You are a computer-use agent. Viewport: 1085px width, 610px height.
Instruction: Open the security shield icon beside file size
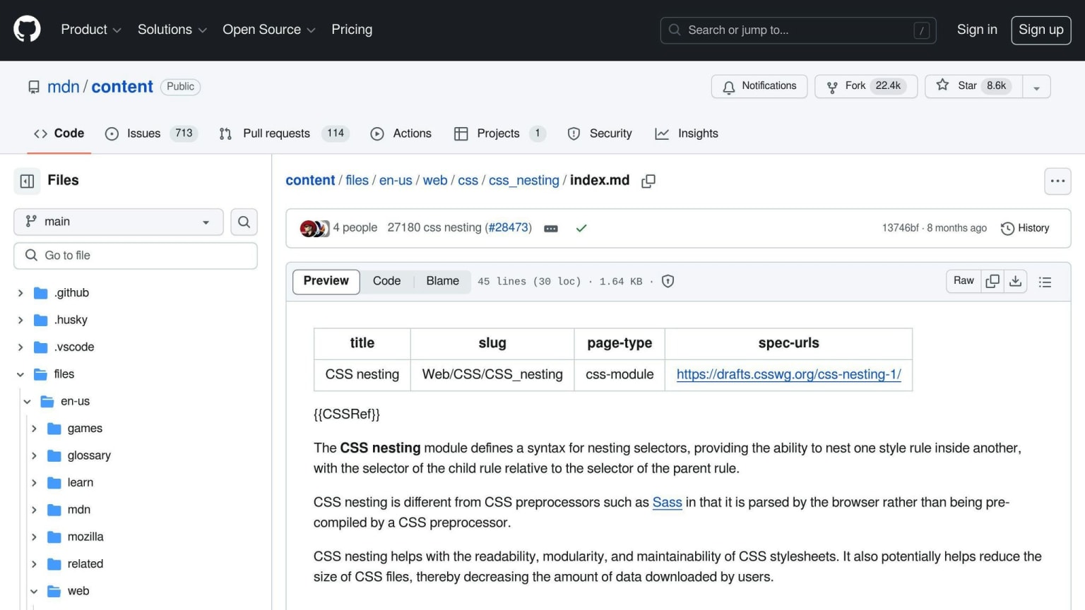point(668,281)
